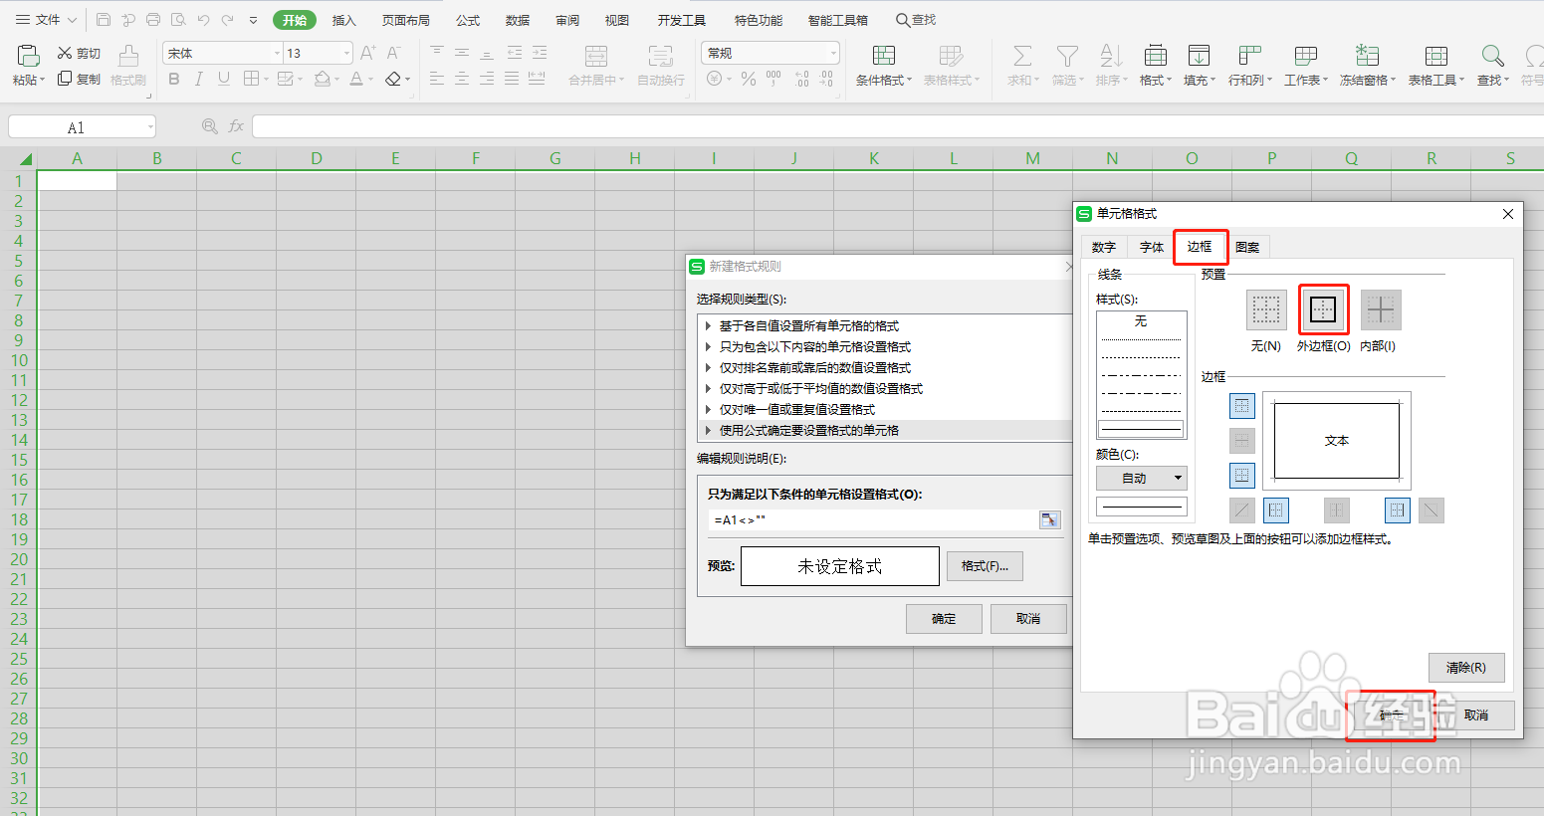Click the Save icon in quick toolbar
1544x816 pixels.
pos(104,20)
